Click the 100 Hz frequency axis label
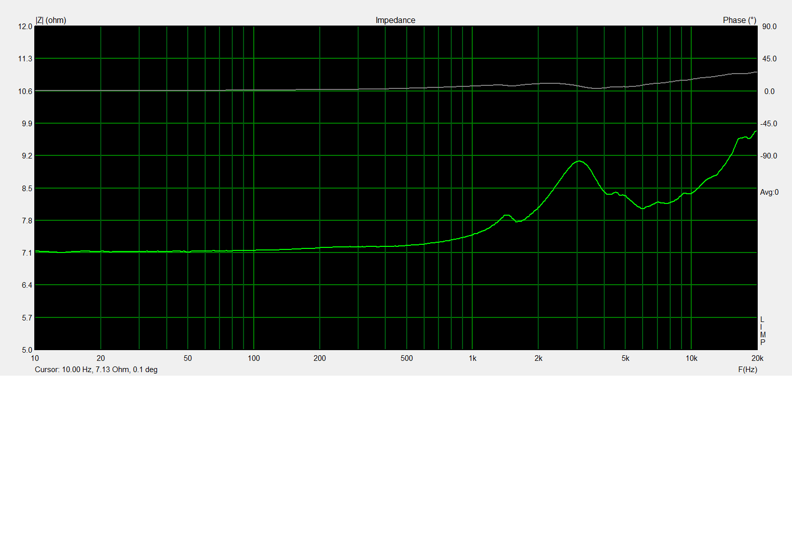 [254, 358]
